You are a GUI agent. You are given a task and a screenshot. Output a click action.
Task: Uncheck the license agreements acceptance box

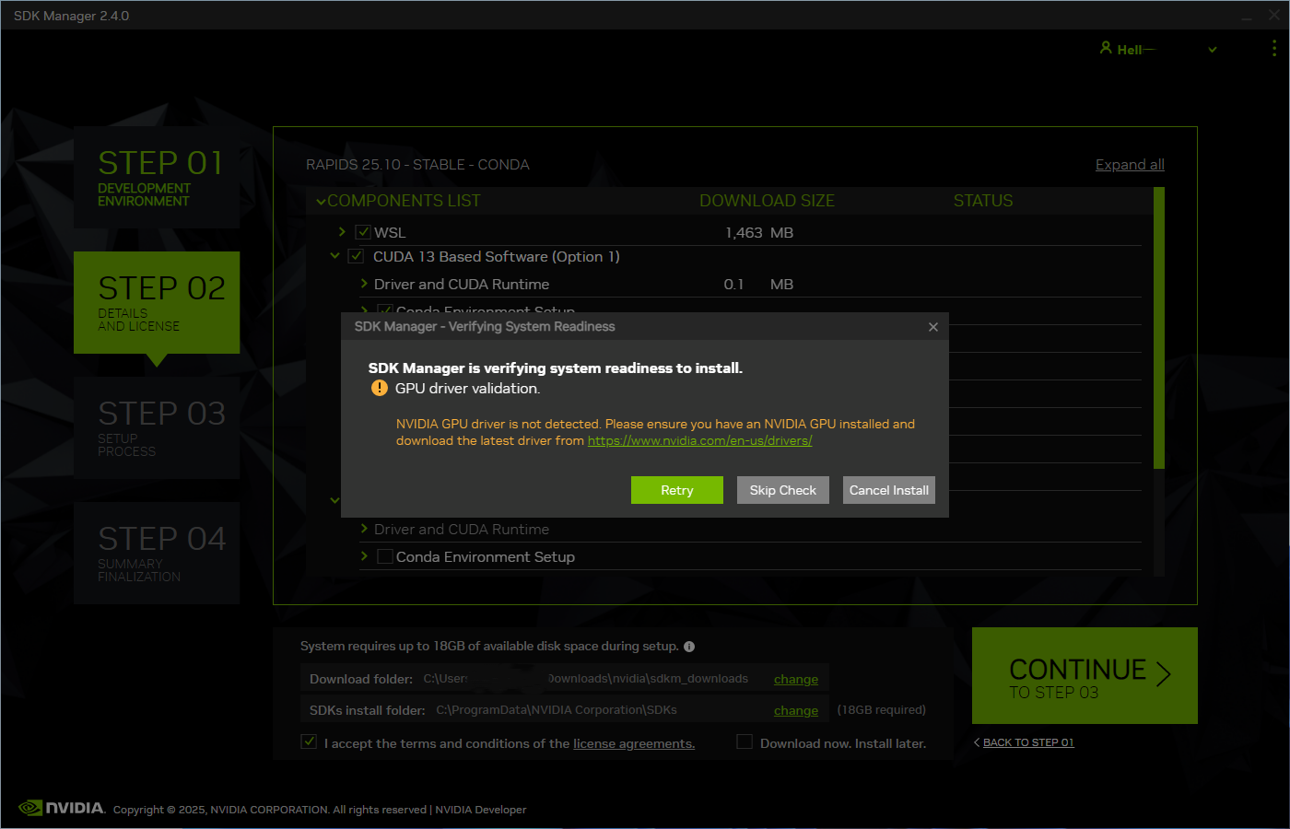pos(309,741)
